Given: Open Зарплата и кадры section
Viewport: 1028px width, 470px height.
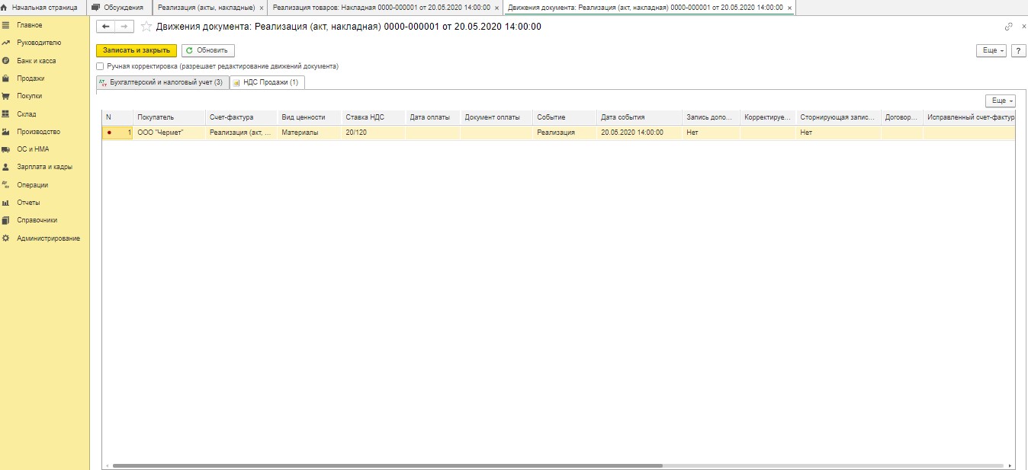Looking at the screenshot, I should [44, 167].
